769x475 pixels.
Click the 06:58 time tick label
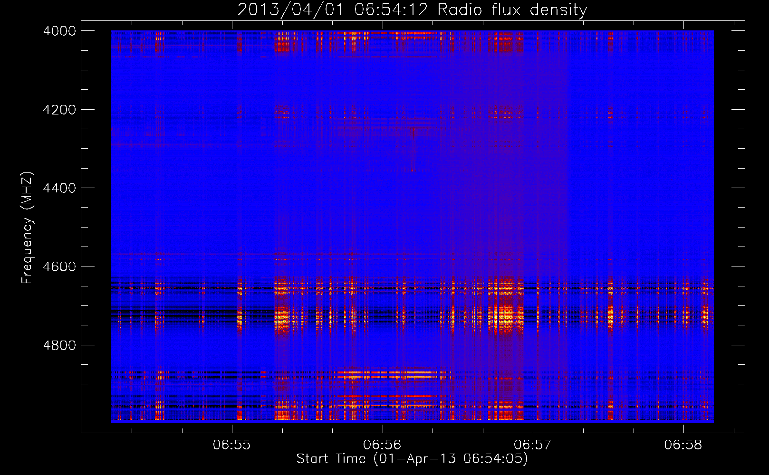683,445
